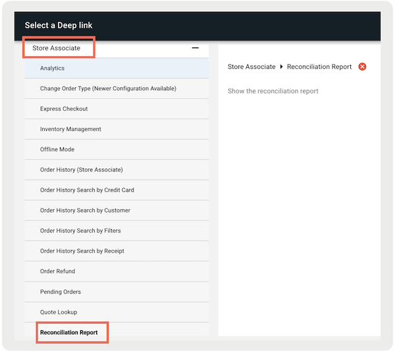395x352 pixels.
Task: Choose Order History Search by Filters
Action: pos(117,231)
